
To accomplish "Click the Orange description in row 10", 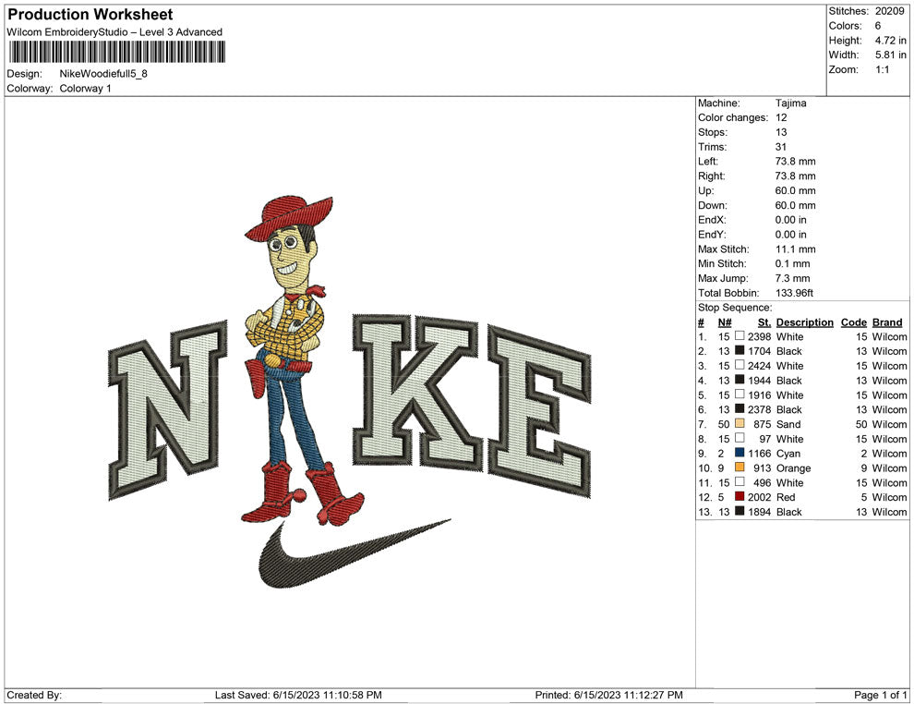I will pos(793,467).
